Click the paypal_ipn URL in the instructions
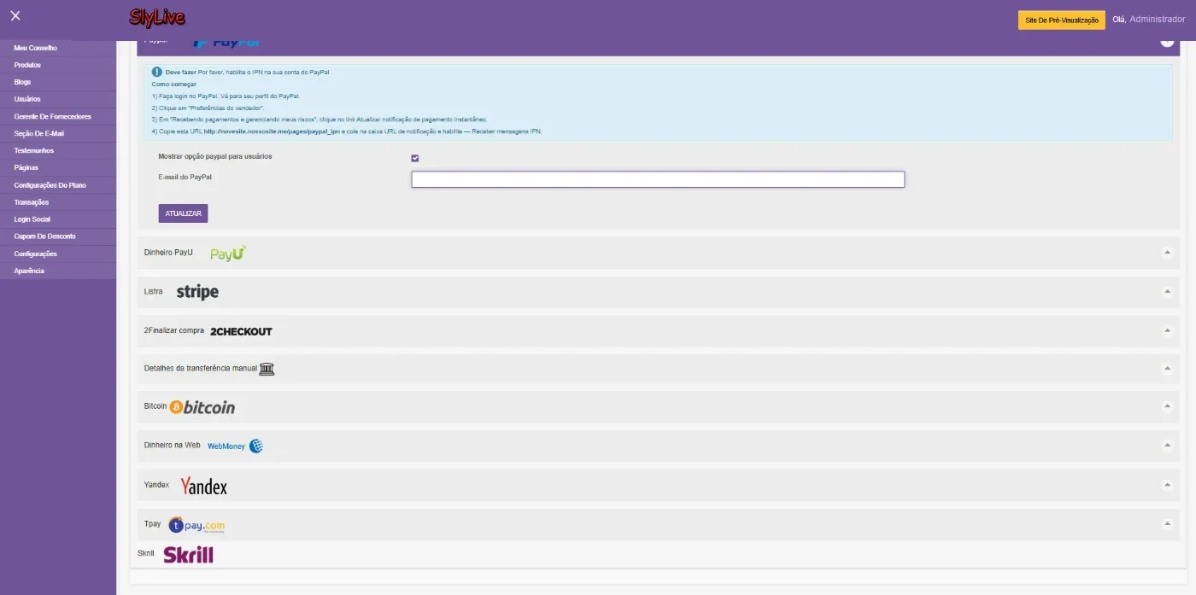The width and height of the screenshot is (1196, 595). pyautogui.click(x=273, y=131)
